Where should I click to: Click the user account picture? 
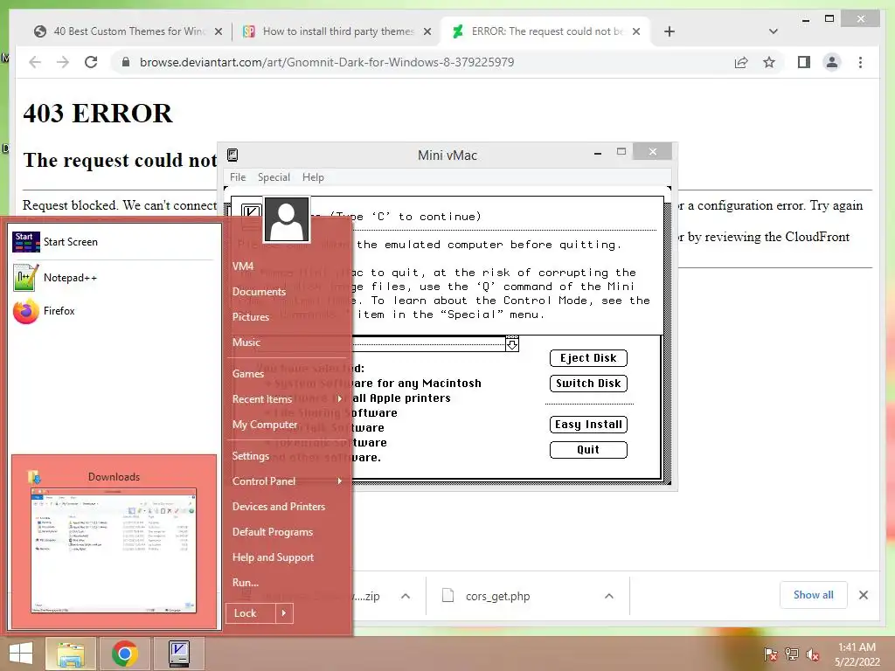(x=287, y=219)
